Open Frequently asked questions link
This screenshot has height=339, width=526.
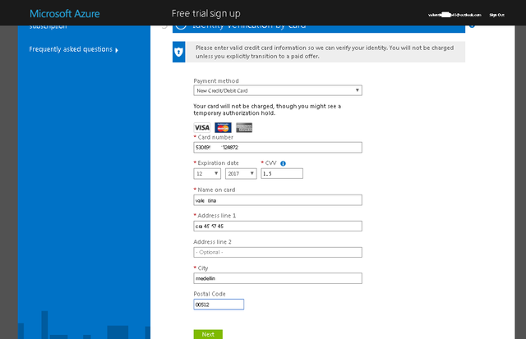(x=71, y=49)
